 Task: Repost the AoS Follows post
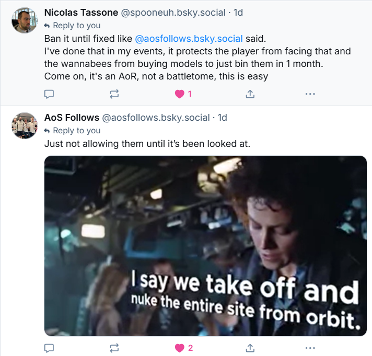(114, 348)
